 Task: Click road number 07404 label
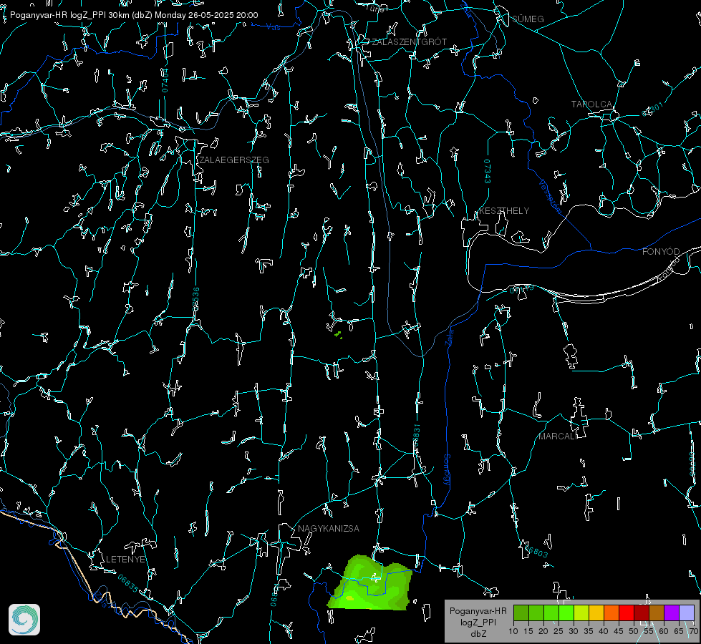165,80
